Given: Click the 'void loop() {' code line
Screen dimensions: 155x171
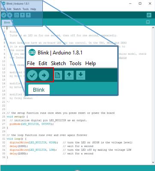Looking at the screenshot, I should [17, 139].
